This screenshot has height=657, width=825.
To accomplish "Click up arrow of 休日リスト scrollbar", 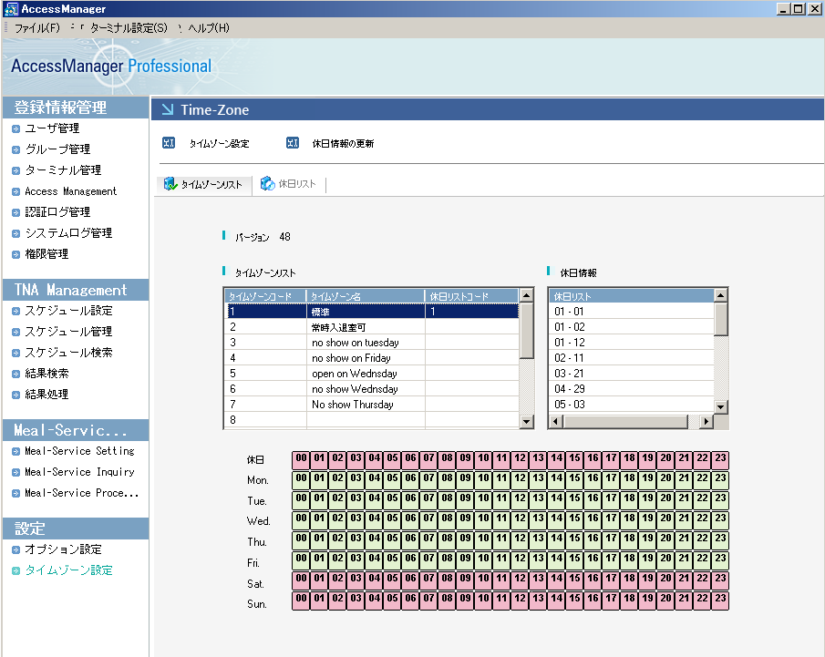I will click(721, 295).
